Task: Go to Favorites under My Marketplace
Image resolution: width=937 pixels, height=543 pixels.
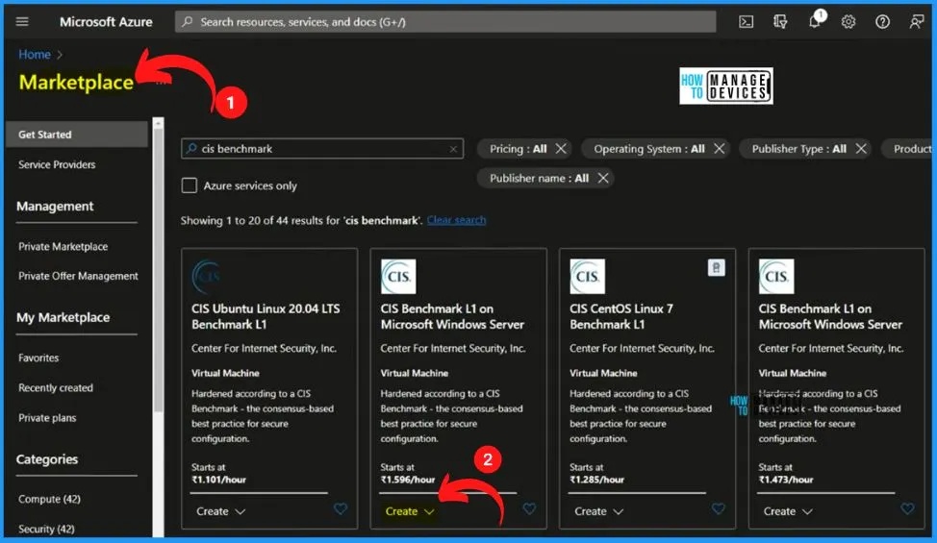Action: coord(38,358)
